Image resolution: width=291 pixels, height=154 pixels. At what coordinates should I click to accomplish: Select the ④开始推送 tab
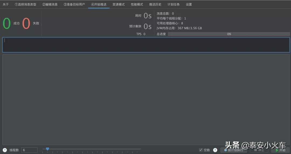point(99,4)
